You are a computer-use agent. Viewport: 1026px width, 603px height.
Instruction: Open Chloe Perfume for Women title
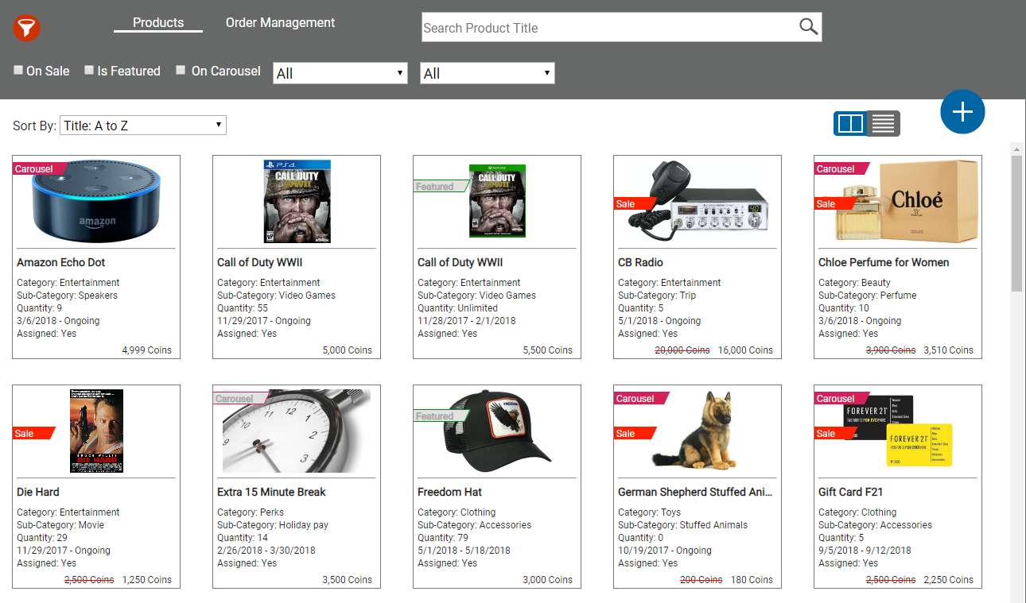(884, 262)
